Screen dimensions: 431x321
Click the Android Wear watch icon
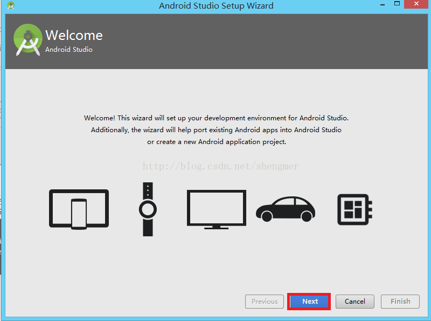coord(148,209)
